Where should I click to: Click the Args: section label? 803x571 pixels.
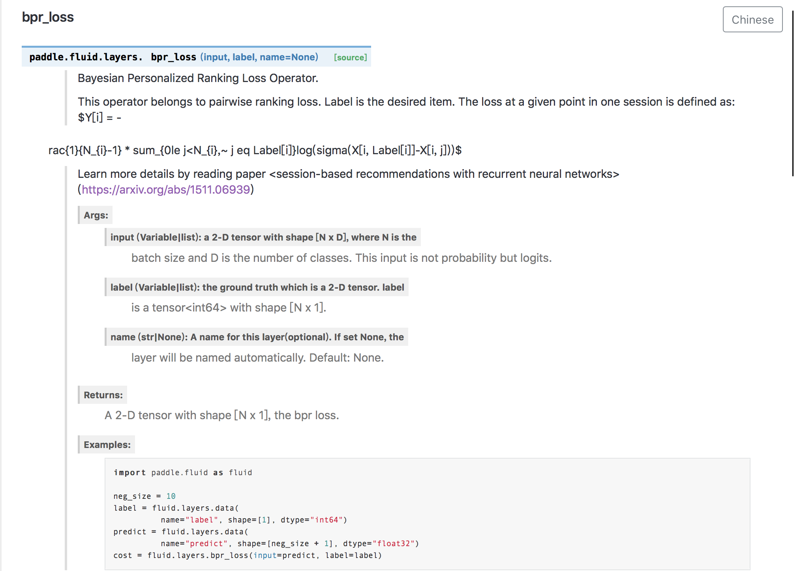click(x=96, y=215)
